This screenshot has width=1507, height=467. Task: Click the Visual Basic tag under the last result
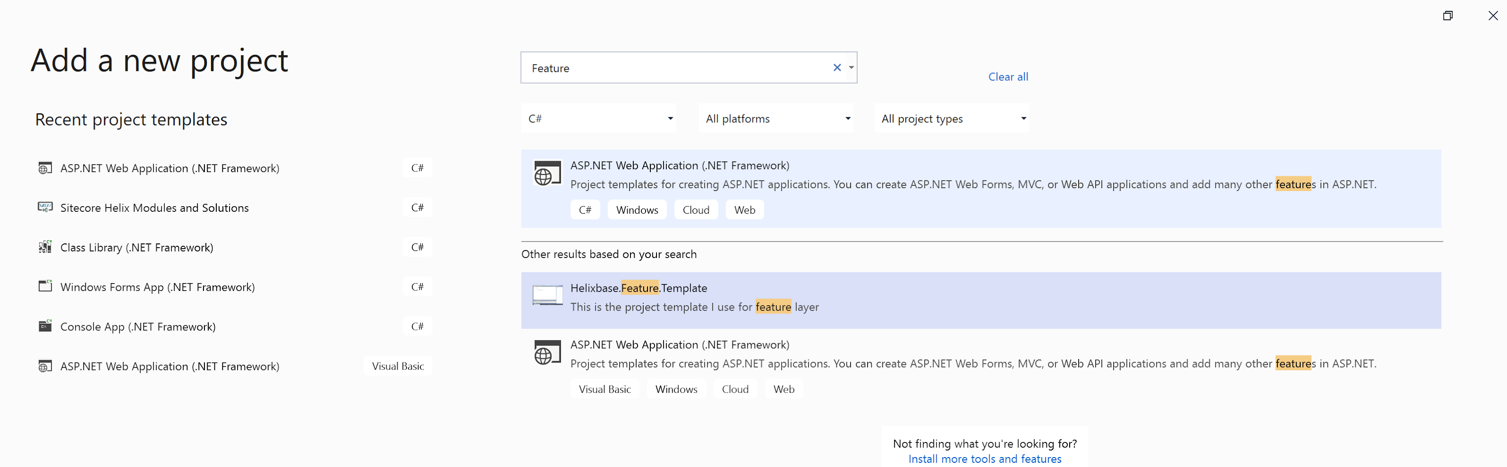click(x=605, y=389)
